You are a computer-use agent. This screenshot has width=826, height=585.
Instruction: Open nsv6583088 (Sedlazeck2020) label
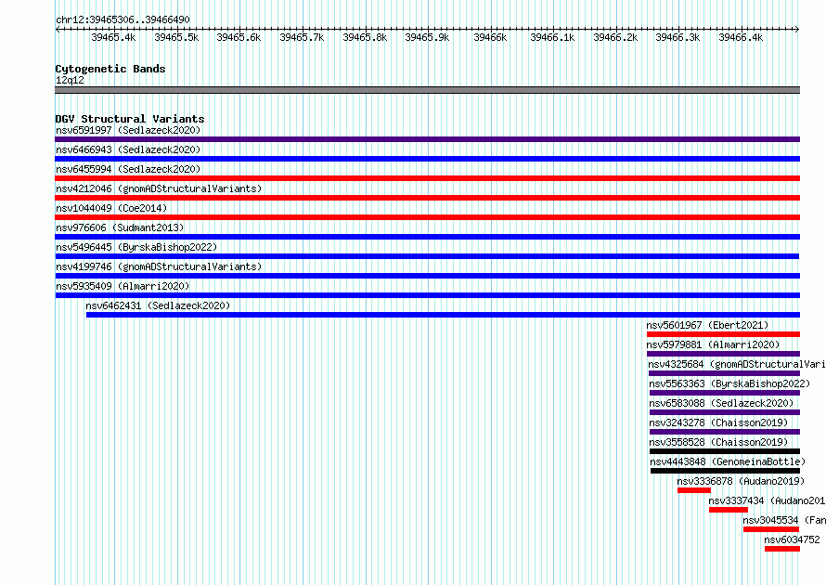pos(721,403)
